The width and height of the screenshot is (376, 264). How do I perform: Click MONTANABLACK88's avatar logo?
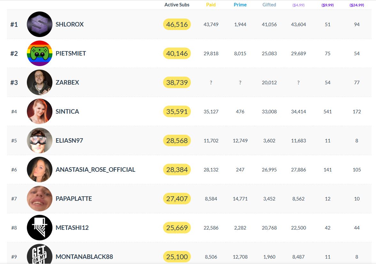pos(39,254)
